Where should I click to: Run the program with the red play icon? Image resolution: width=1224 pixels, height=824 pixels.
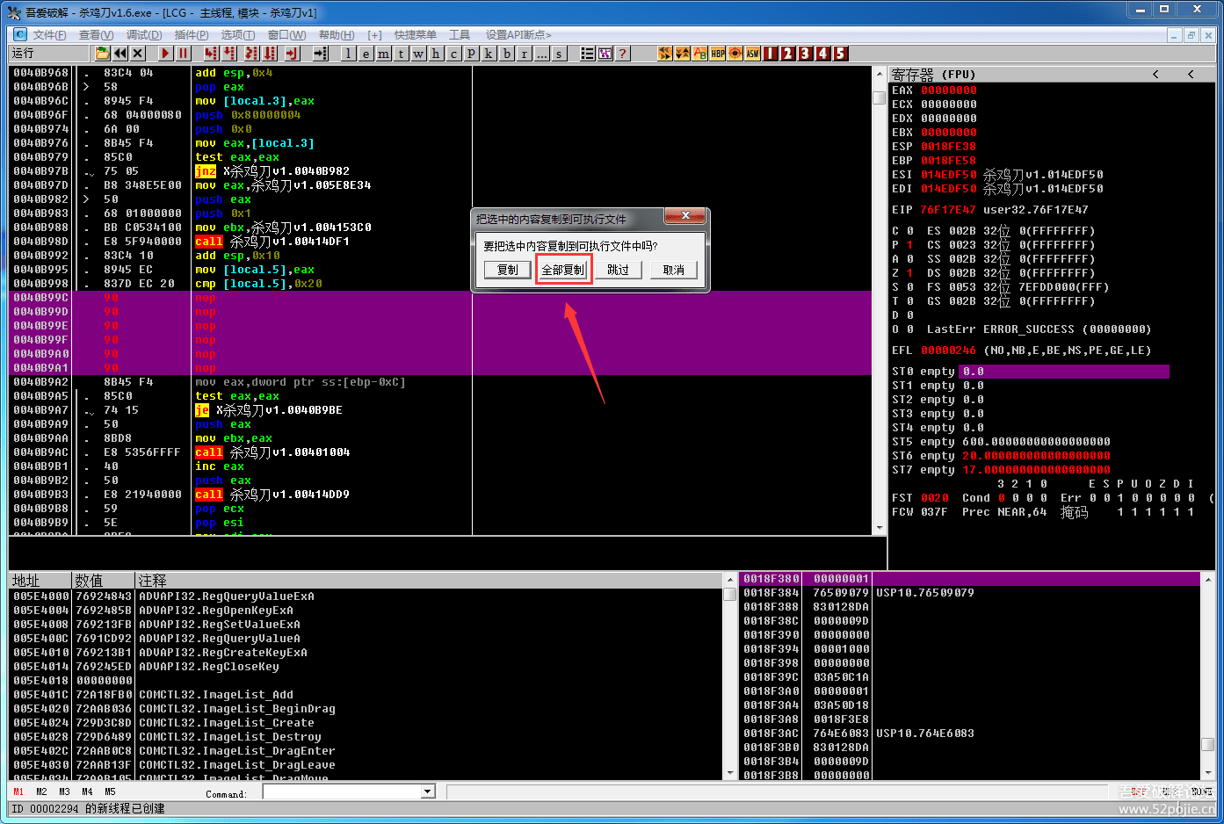pos(165,54)
